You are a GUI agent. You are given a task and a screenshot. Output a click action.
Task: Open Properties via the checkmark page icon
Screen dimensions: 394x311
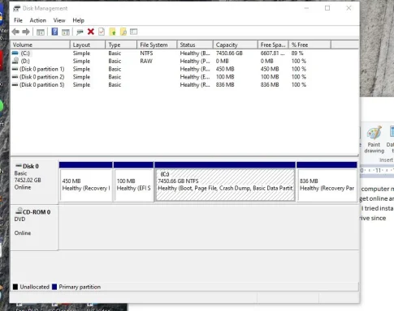point(102,32)
